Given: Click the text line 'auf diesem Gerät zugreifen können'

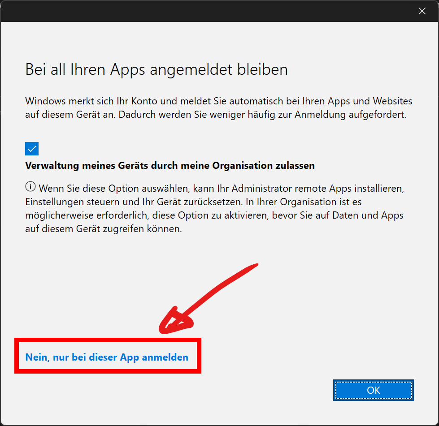Looking at the screenshot, I should coord(104,229).
